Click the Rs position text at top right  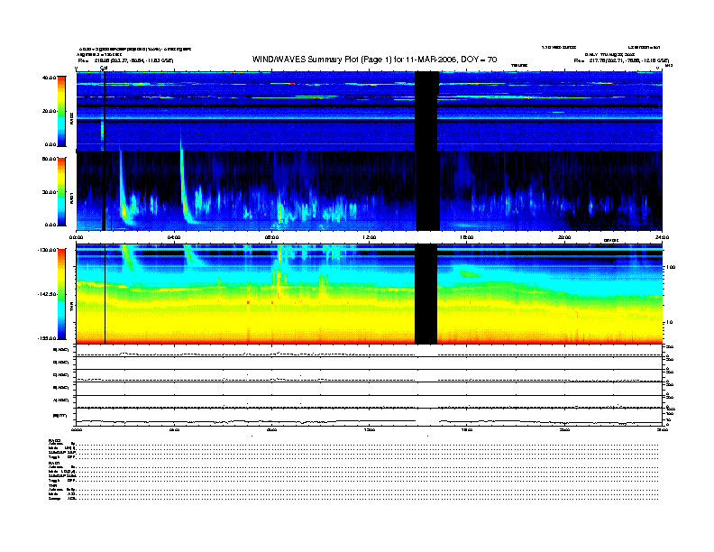tap(621, 60)
